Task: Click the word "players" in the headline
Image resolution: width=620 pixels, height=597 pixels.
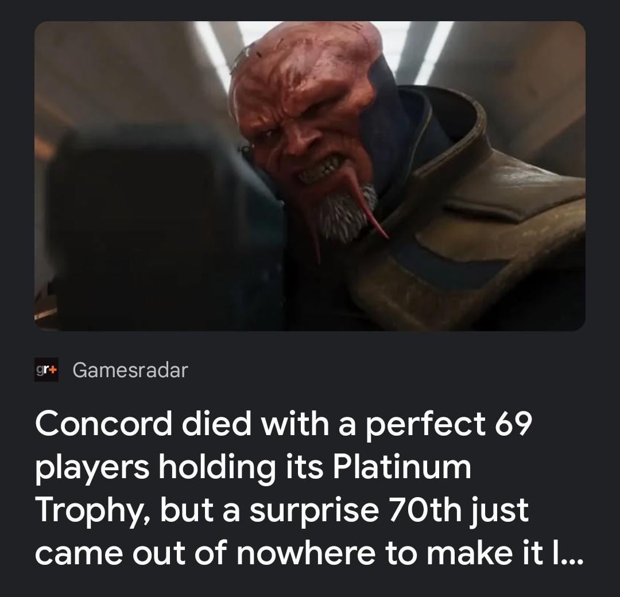Action: pyautogui.click(x=92, y=469)
